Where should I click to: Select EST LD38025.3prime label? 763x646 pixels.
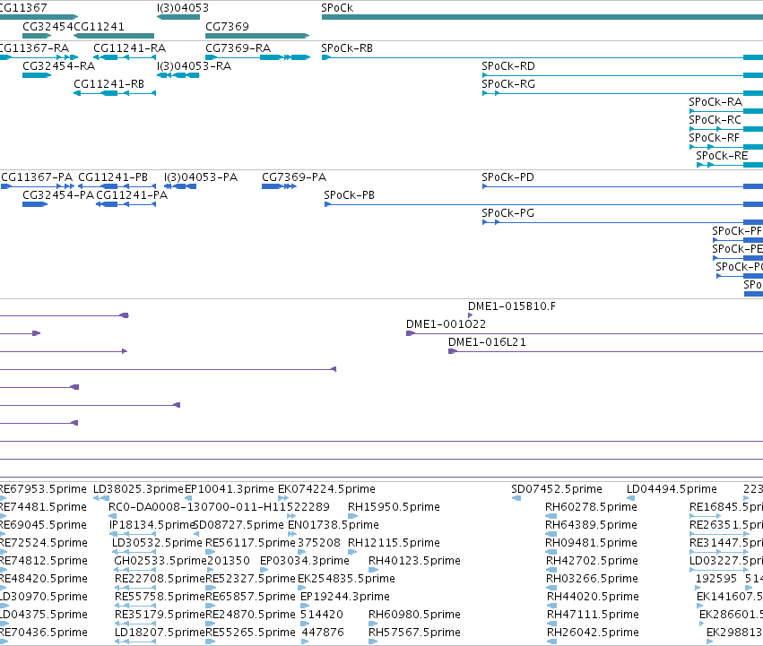138,489
